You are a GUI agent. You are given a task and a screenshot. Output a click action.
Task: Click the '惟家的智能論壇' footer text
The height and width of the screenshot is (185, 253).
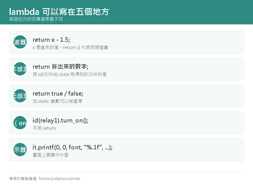[x=23, y=179]
